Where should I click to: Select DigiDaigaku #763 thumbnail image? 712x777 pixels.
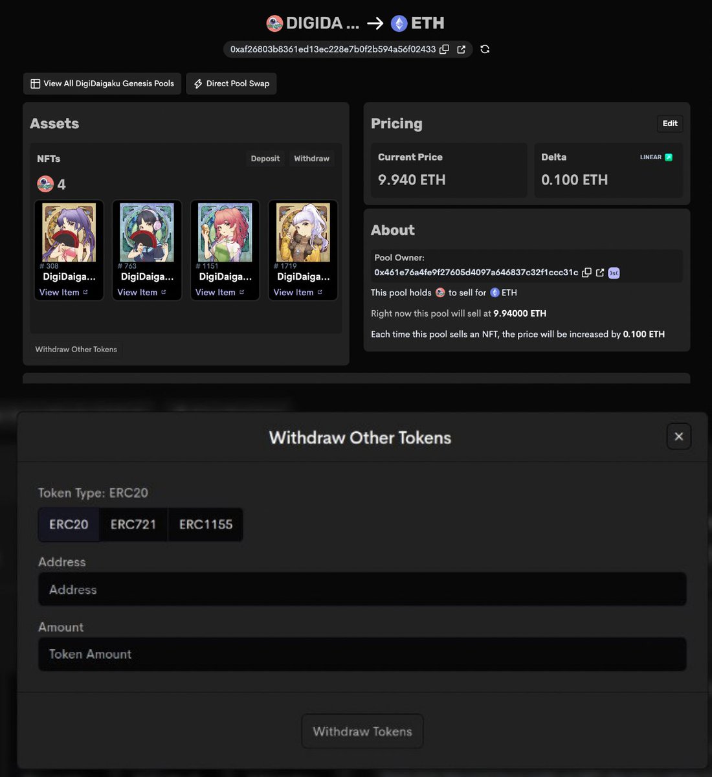(147, 232)
